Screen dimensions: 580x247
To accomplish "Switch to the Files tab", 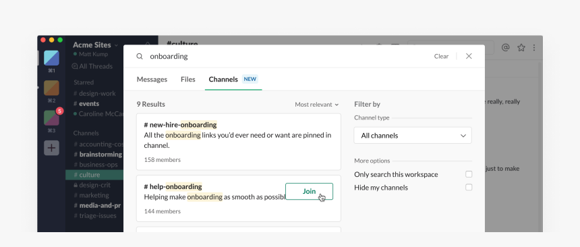I will 188,79.
